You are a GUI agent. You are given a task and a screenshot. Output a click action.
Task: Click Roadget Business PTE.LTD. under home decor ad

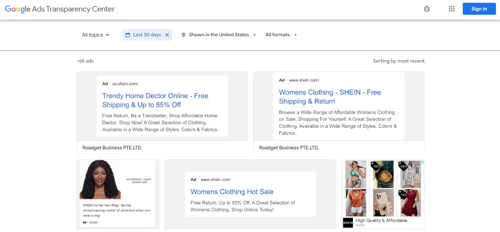(112, 148)
